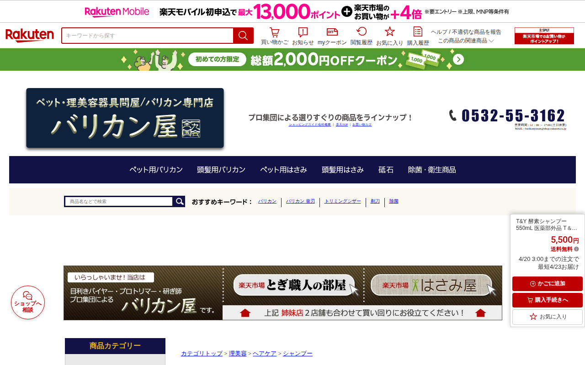Image resolution: width=585 pixels, height=365 pixels.
Task: Click the phone number 0532-55-3162
Action: (513, 115)
